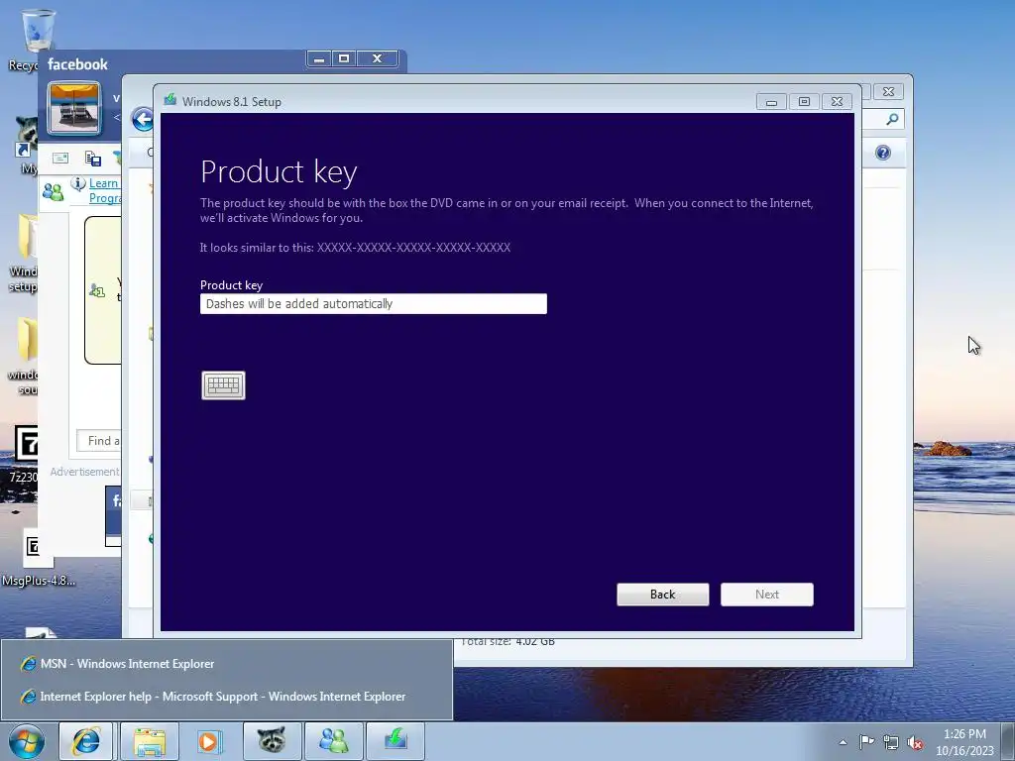The image size is (1015, 761).
Task: Click the blue back arrow in the Explorer window
Action: [x=143, y=120]
